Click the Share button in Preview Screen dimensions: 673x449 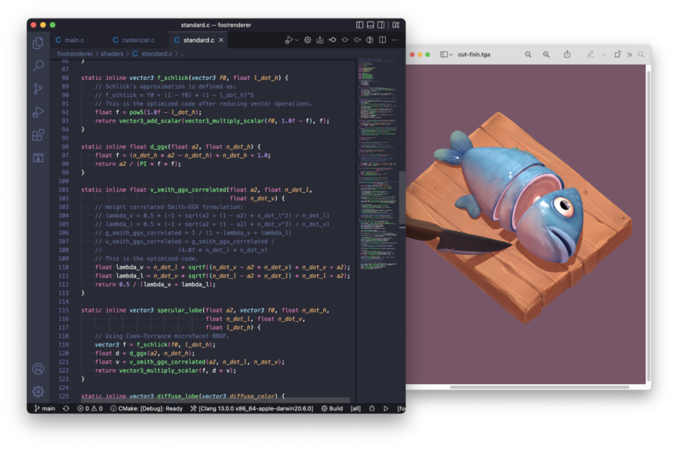[x=567, y=54]
